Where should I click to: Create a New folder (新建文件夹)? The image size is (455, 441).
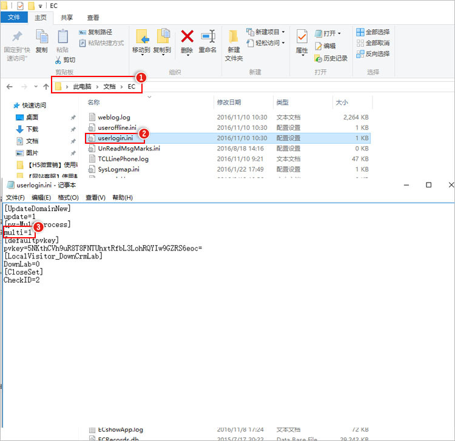[x=234, y=45]
